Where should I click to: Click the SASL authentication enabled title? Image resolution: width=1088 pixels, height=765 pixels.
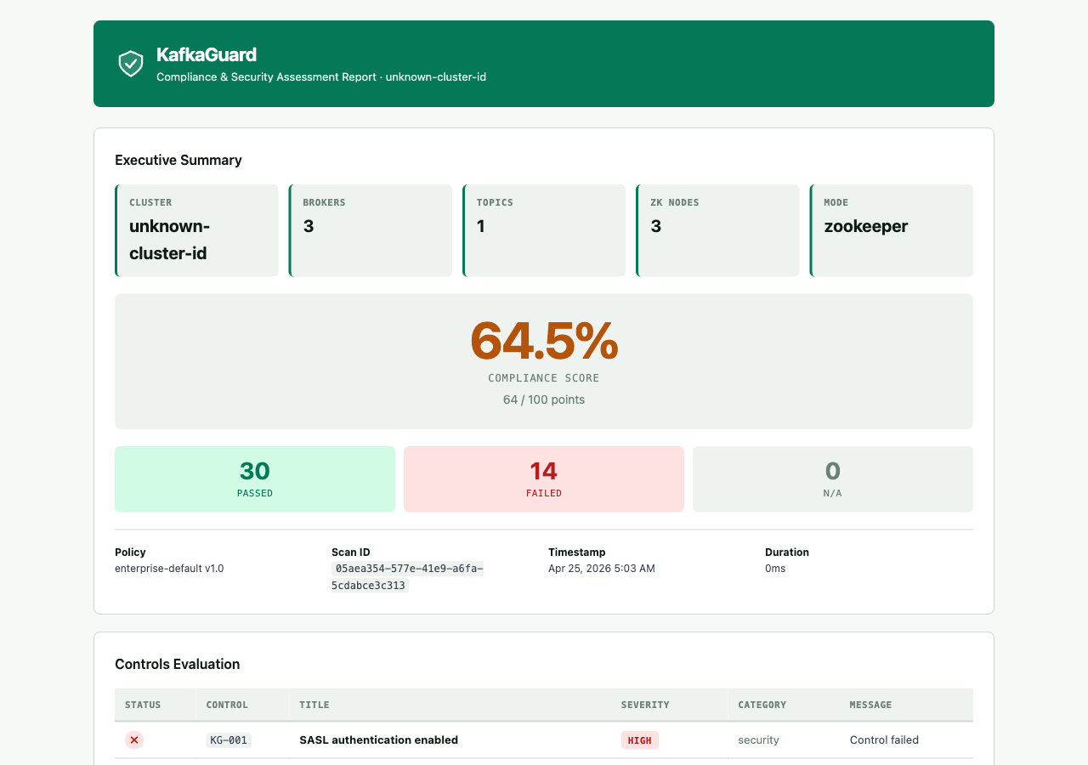pos(379,740)
